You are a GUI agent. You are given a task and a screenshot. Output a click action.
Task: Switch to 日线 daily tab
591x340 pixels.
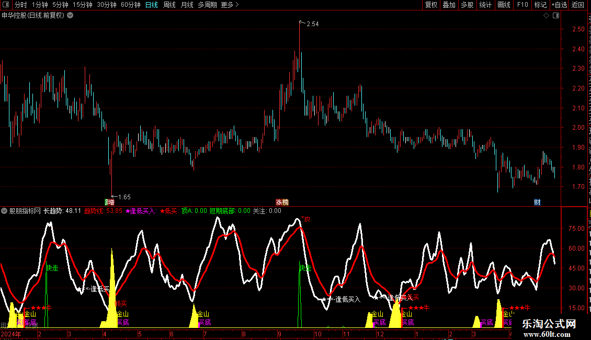[152, 5]
